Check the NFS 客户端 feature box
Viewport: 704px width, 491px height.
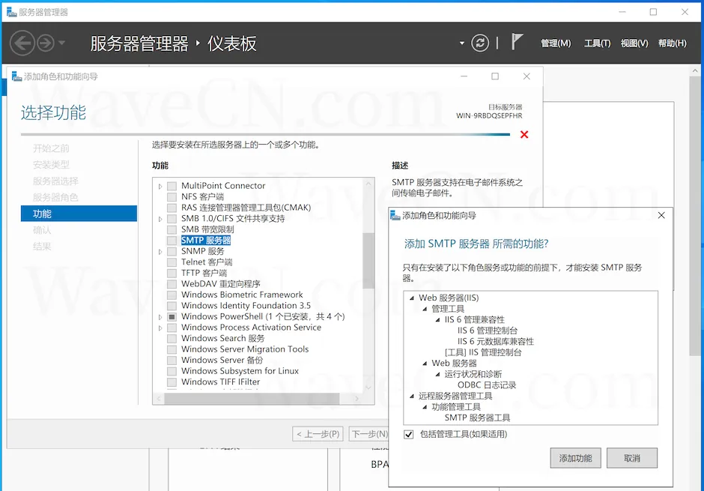(172, 196)
